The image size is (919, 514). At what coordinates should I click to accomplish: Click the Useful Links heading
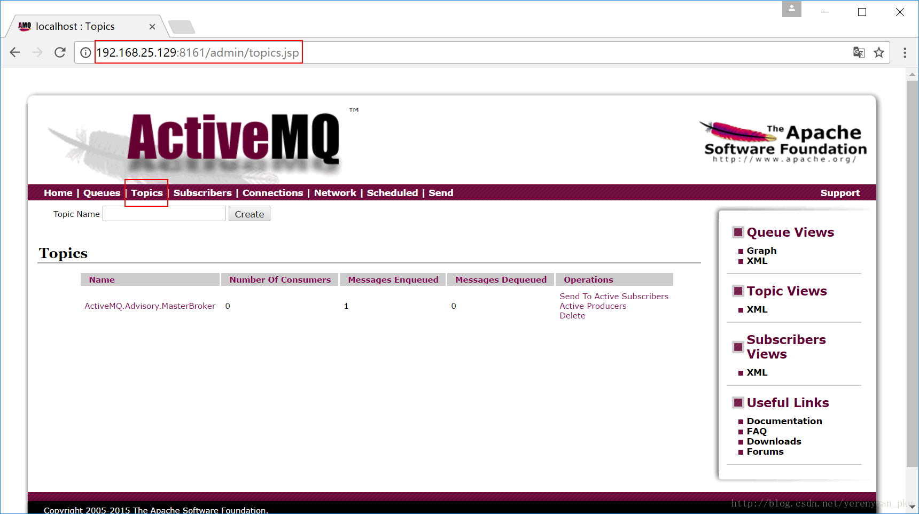click(x=788, y=403)
